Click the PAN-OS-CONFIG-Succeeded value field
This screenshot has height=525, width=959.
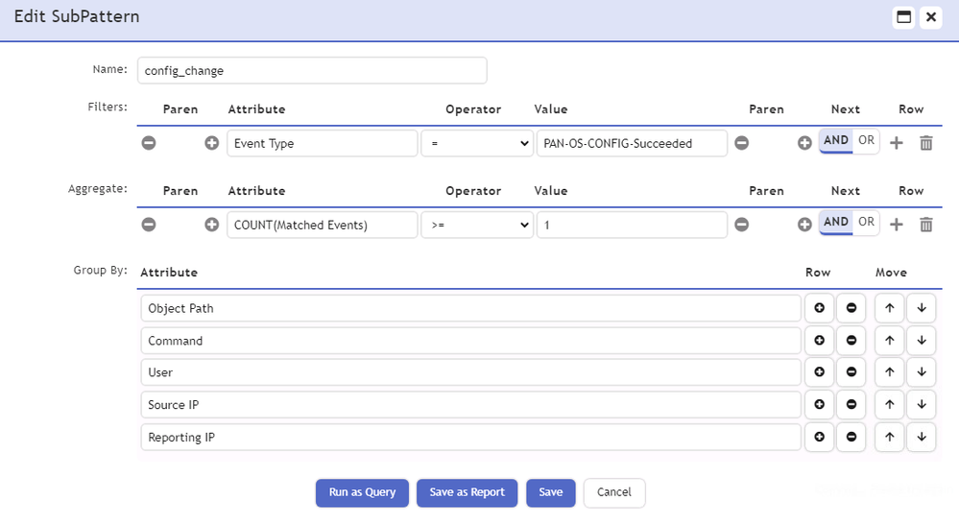(x=631, y=143)
